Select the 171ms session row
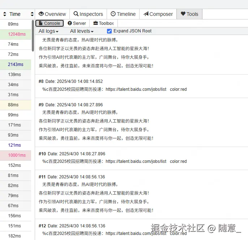248x240 pixels. coord(16,125)
